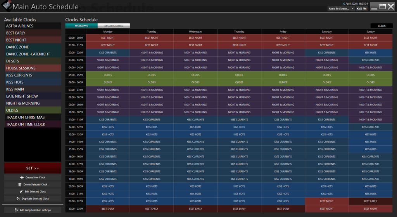Select ASTRA AIRLINES in Available Clocks

coord(33,26)
